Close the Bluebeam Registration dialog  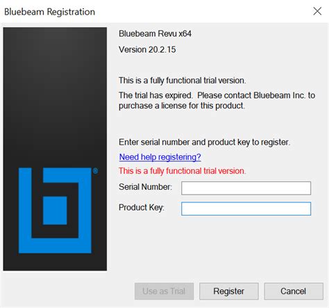(x=317, y=11)
